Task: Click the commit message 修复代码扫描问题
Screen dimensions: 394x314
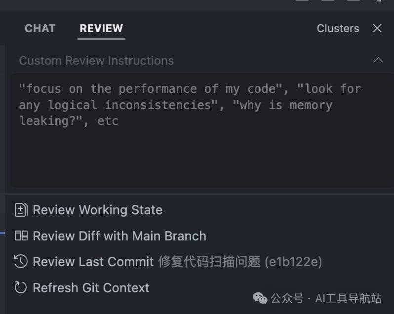Action: (x=209, y=261)
